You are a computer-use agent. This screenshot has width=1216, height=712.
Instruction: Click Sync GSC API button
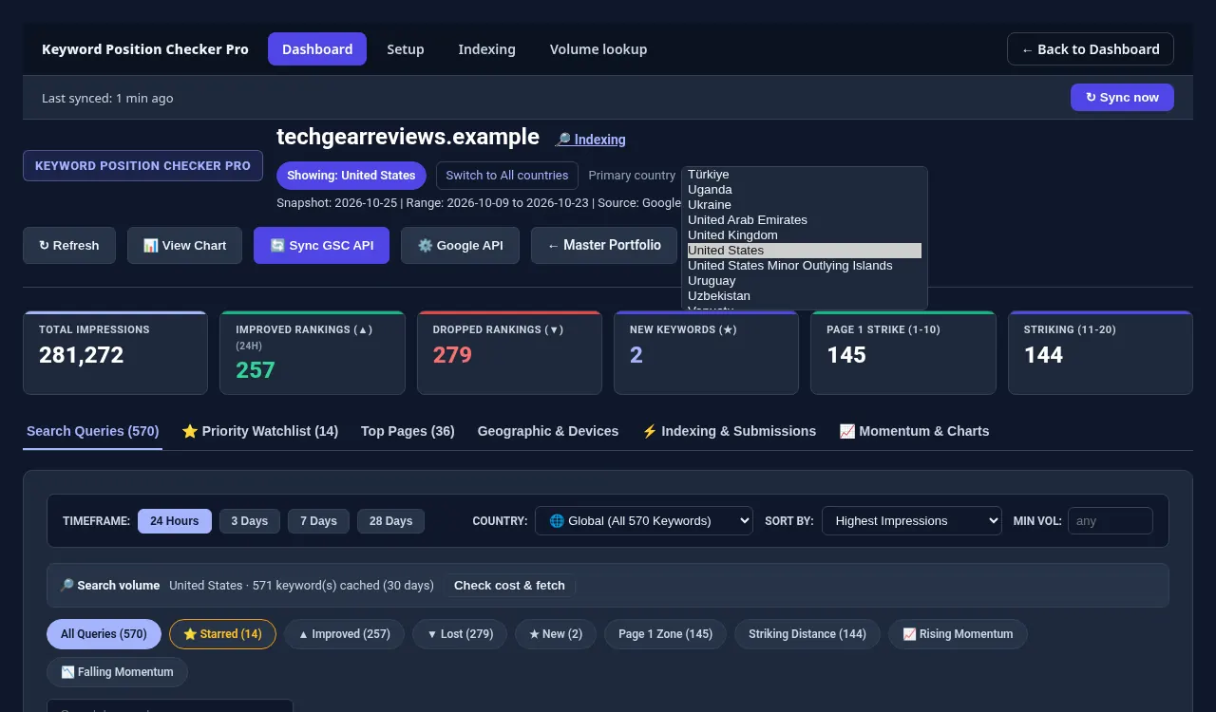pos(321,245)
